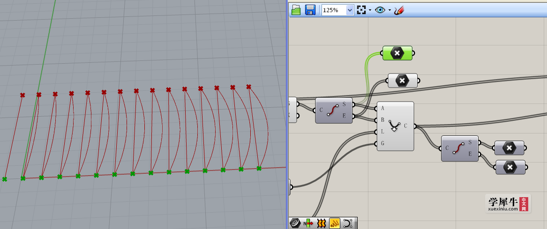Save the document using the floppy disk icon
The image size is (547, 229).
(310, 10)
